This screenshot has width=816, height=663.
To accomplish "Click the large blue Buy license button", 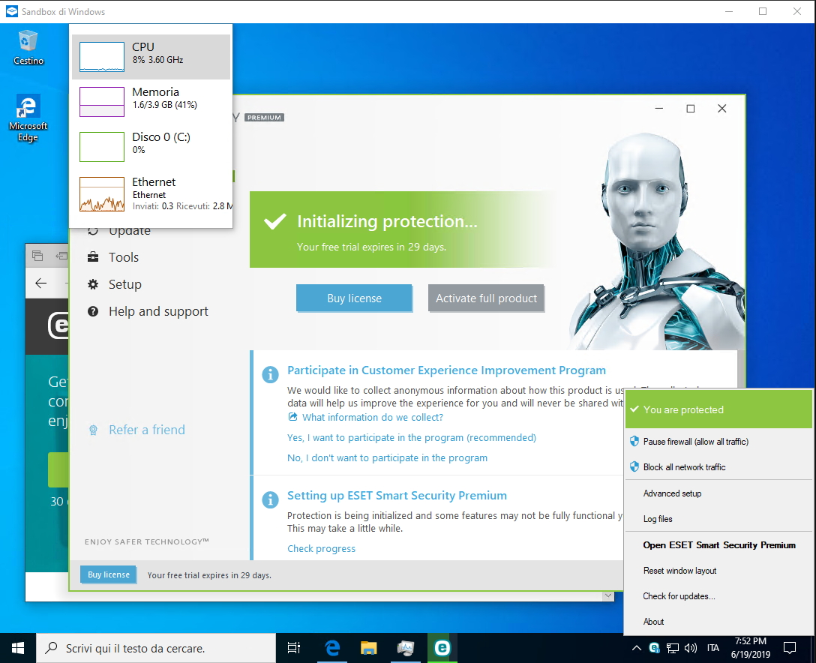I will (355, 298).
